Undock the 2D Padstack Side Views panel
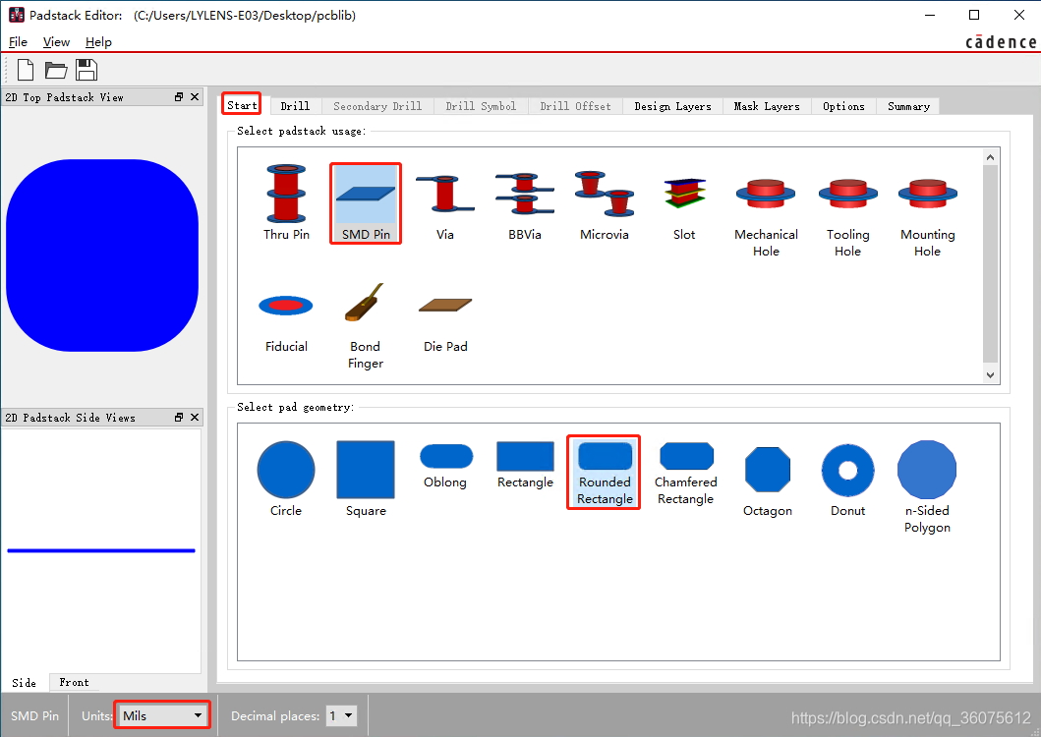Viewport: 1041px width, 737px height. click(x=179, y=418)
